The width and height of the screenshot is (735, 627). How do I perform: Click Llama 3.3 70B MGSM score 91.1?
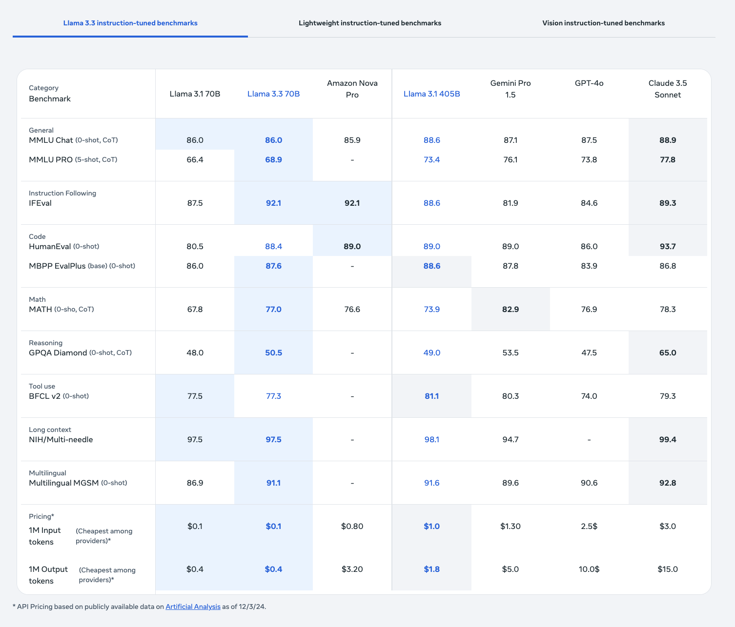pos(273,483)
